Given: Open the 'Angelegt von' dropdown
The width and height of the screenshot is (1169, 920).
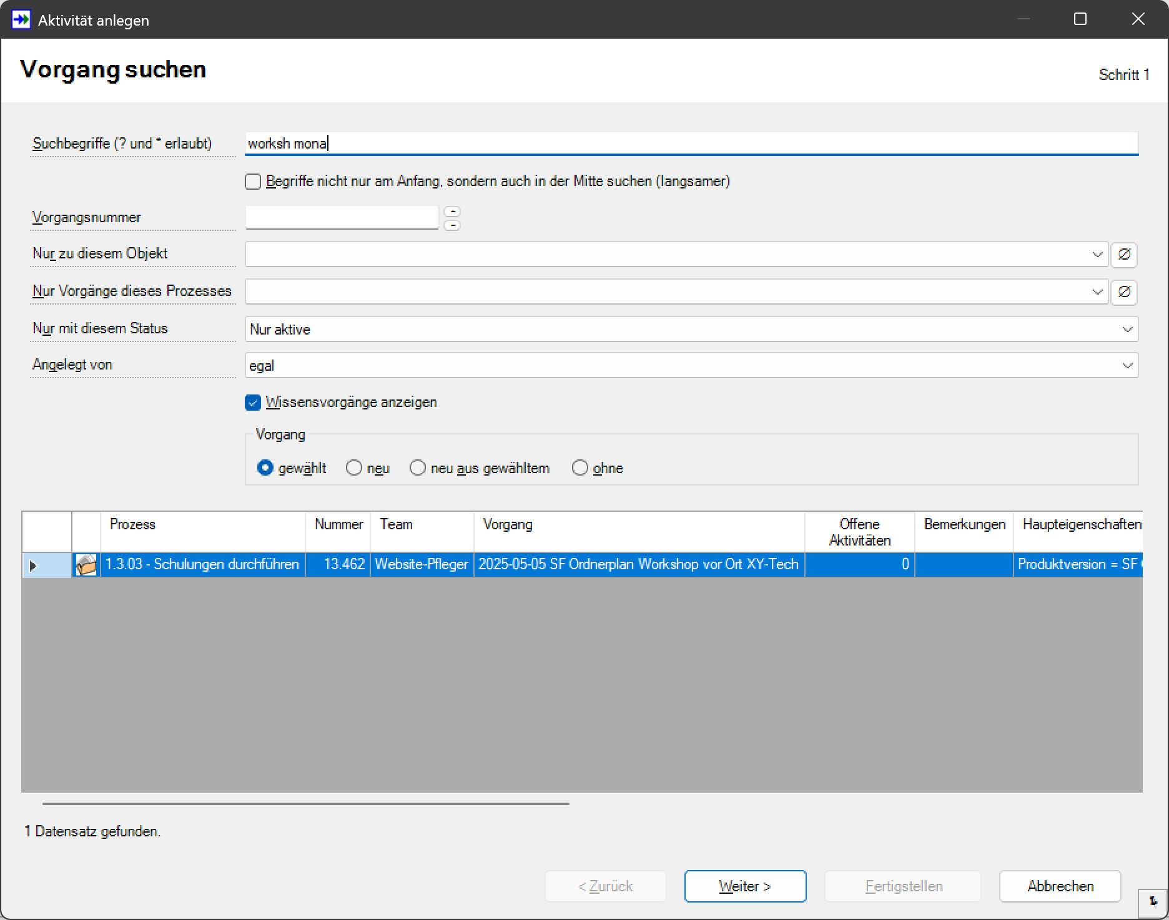Looking at the screenshot, I should pos(1127,365).
